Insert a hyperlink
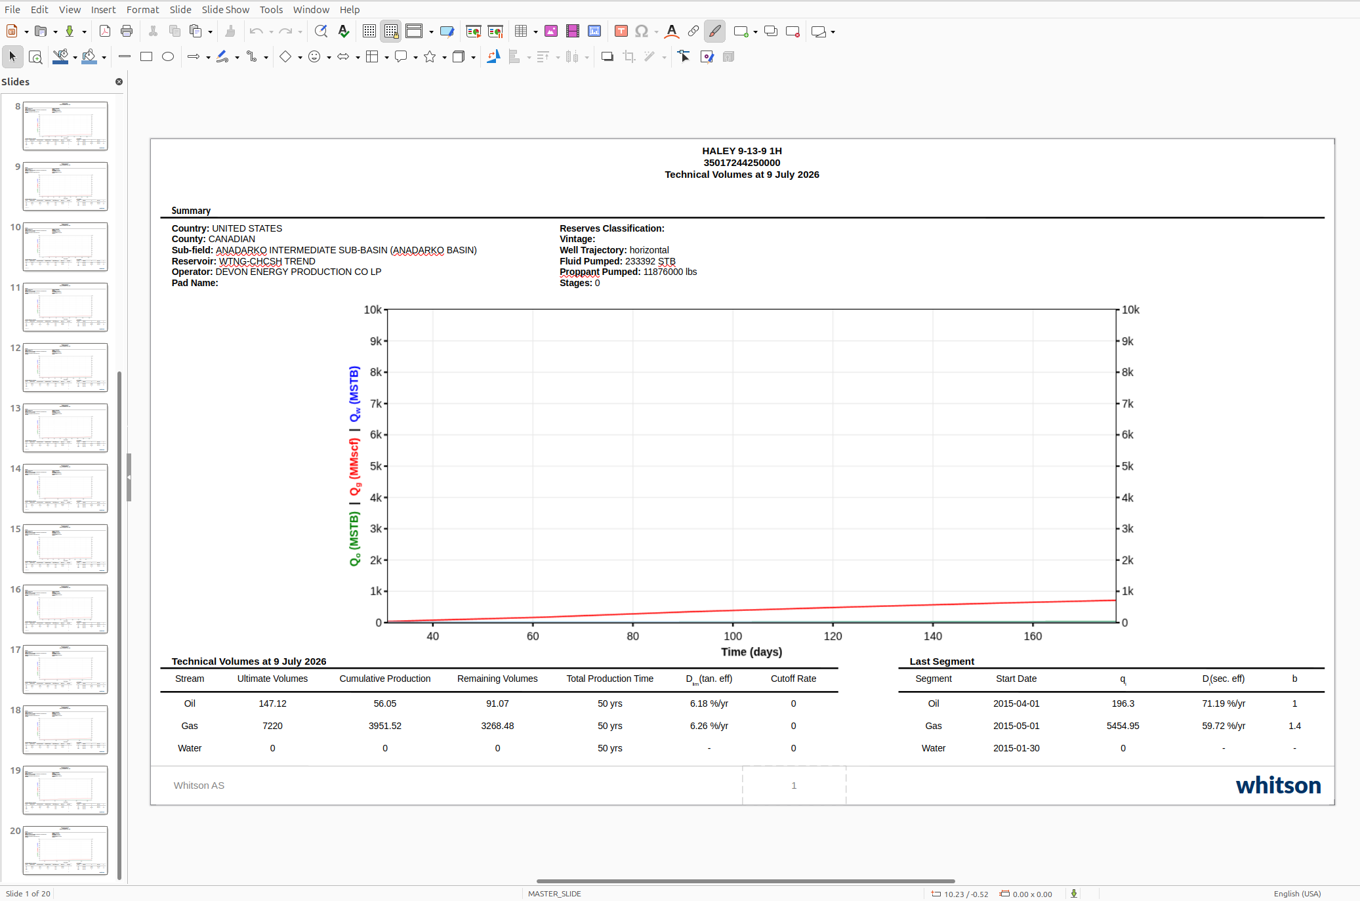The width and height of the screenshot is (1360, 901). point(693,31)
